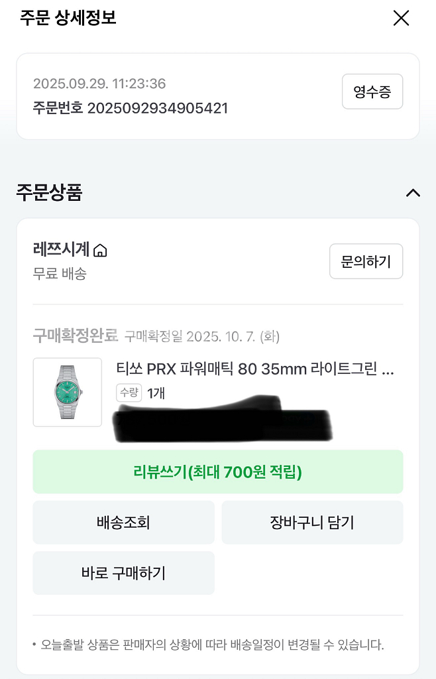Add item via 장바구니 담기 button
The width and height of the screenshot is (436, 679).
tap(312, 522)
